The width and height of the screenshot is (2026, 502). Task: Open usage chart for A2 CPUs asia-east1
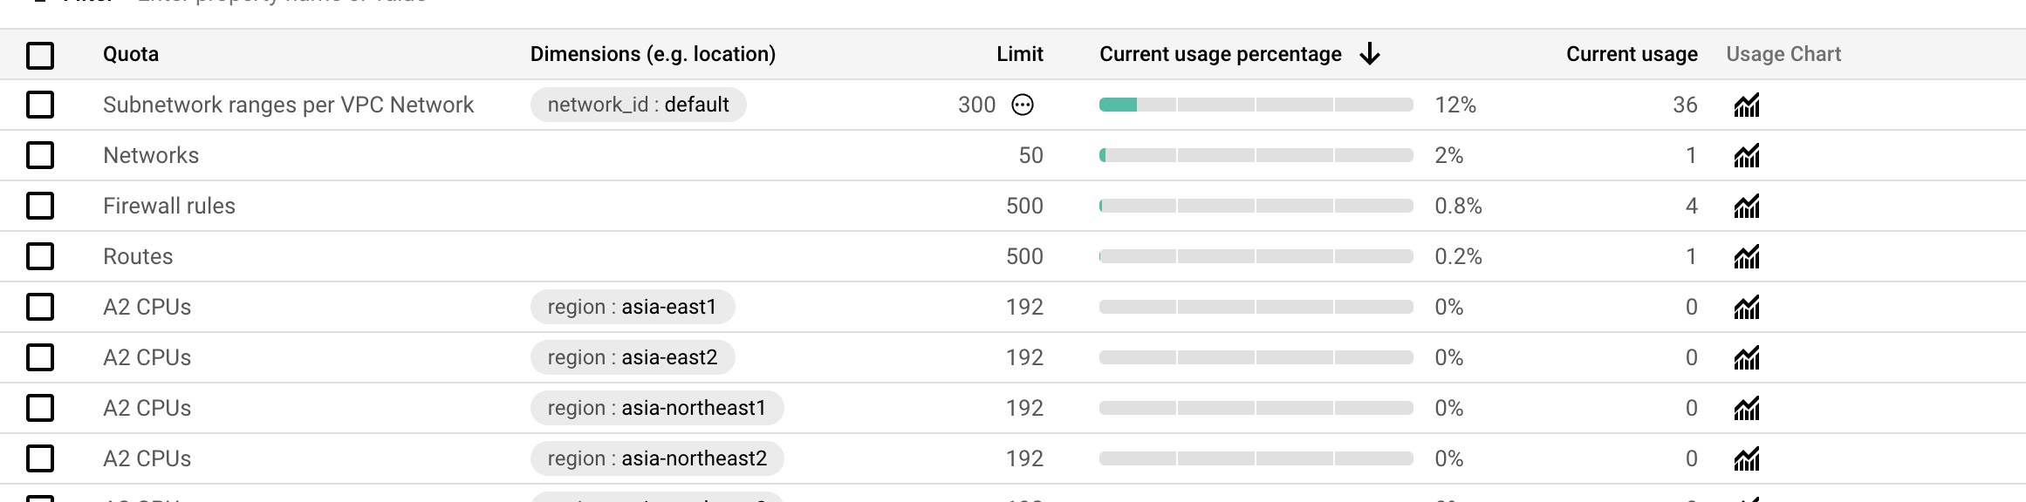pos(1747,308)
